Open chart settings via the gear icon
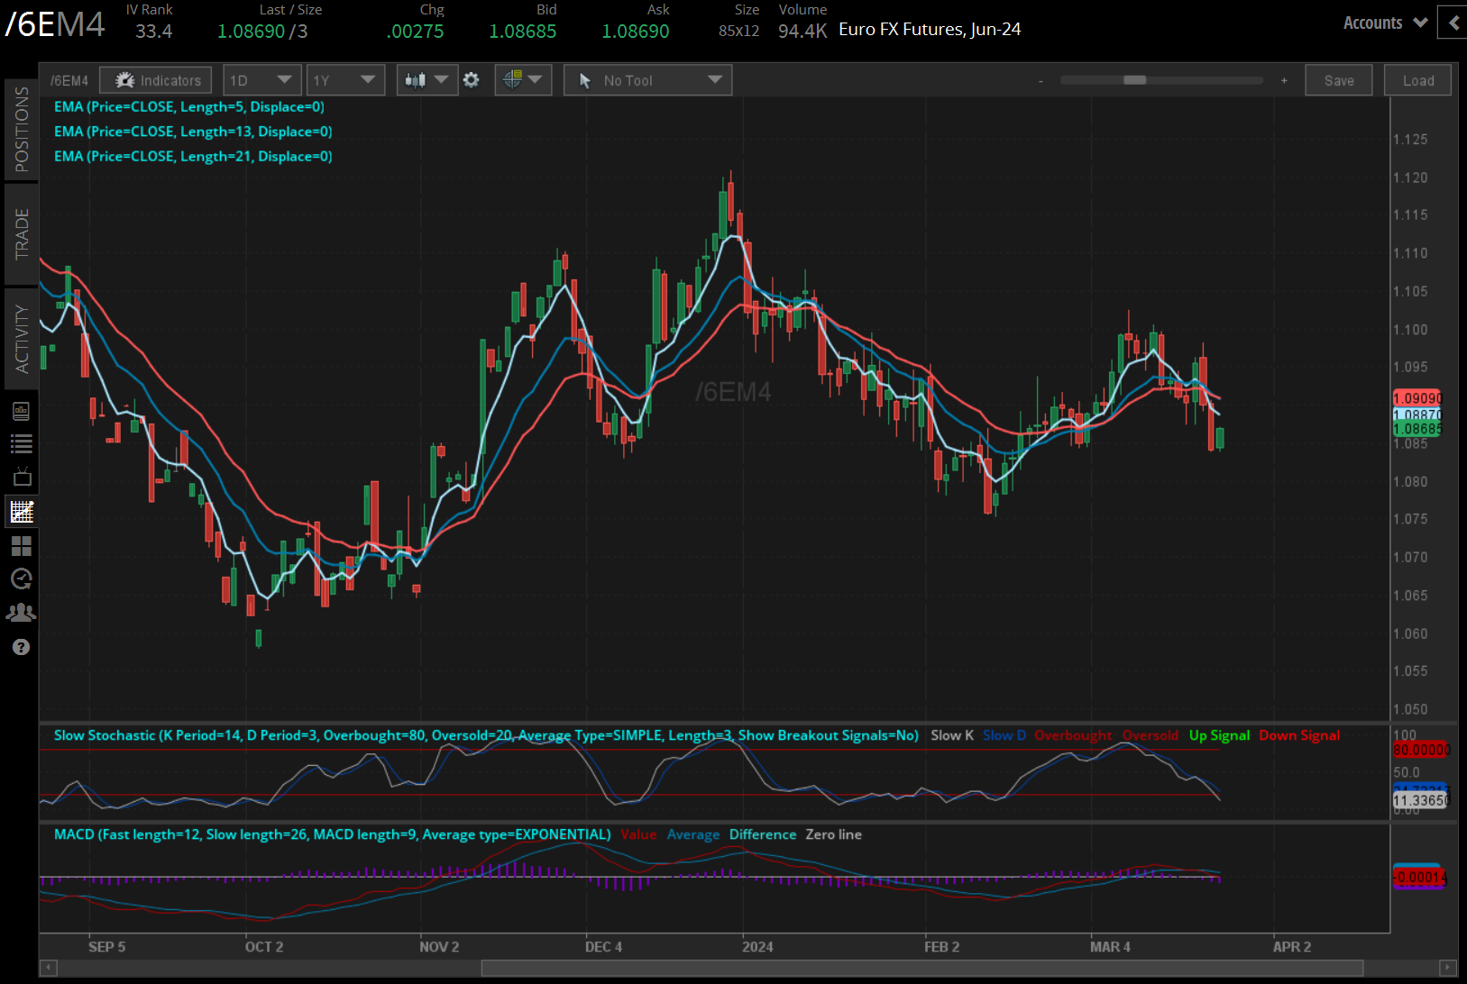1467x984 pixels. [x=472, y=79]
